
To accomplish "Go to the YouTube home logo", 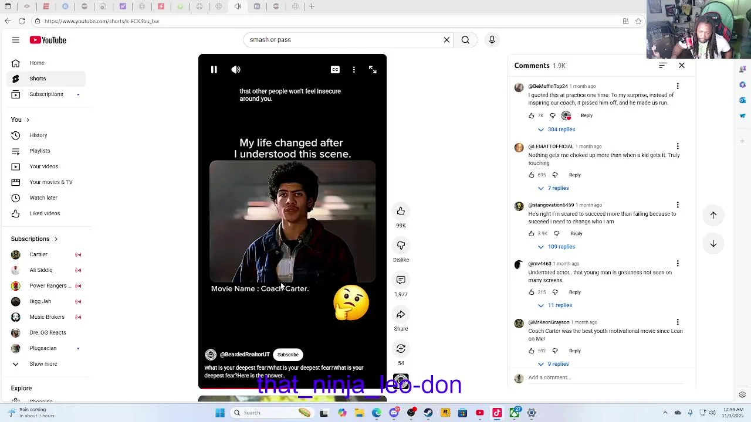I will 48,40.
